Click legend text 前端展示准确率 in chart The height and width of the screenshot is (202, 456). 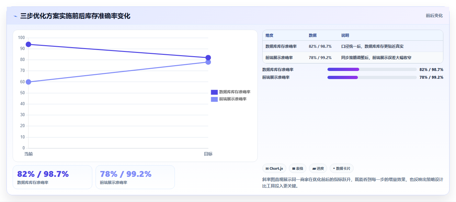233,99
